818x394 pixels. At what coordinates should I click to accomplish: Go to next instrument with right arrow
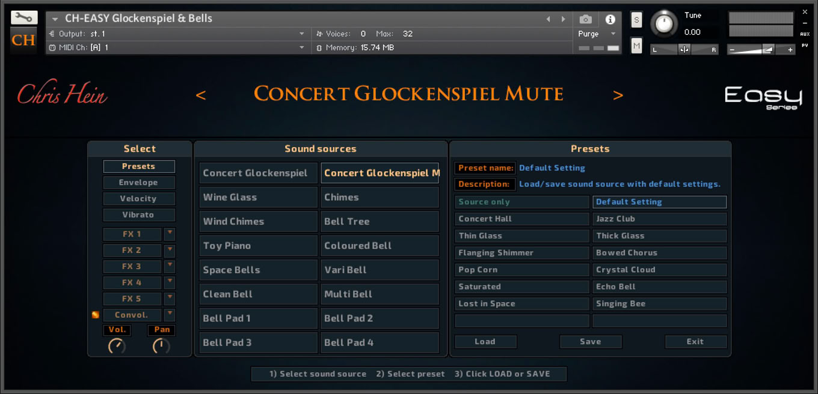pyautogui.click(x=563, y=19)
